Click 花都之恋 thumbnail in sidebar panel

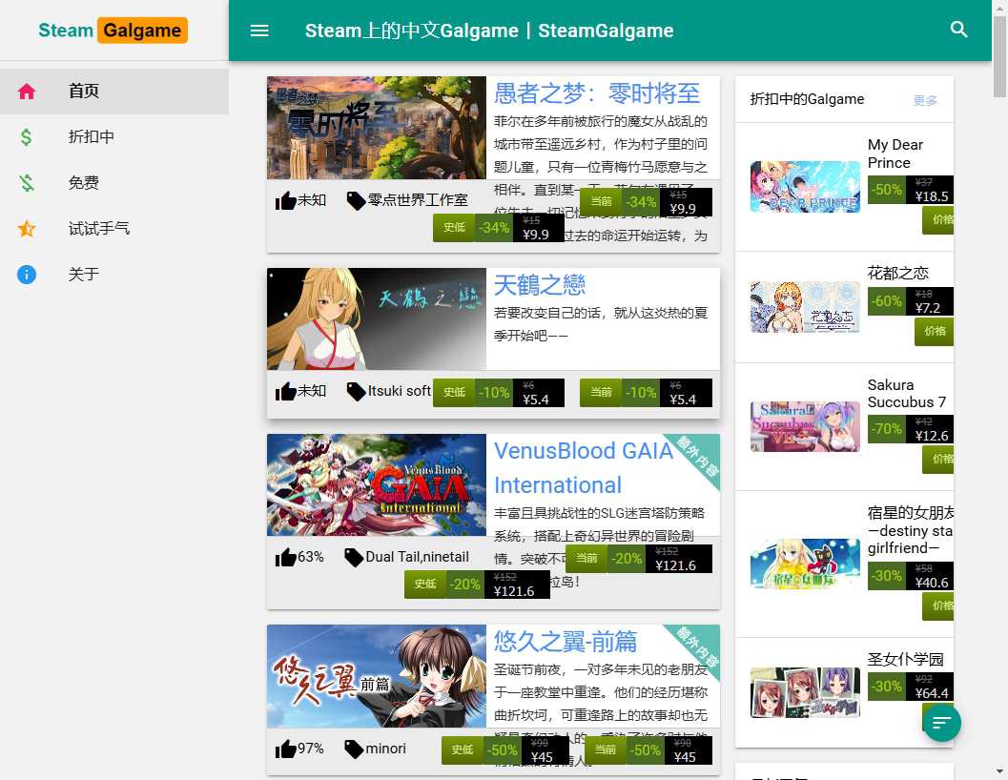tap(805, 307)
